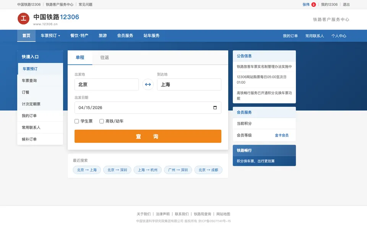Click the user name 张伟

(x=306, y=5)
